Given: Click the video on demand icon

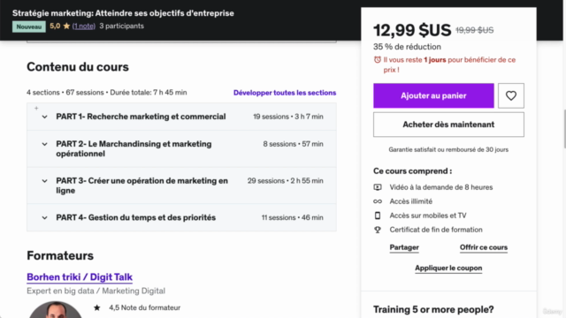Looking at the screenshot, I should [x=378, y=187].
